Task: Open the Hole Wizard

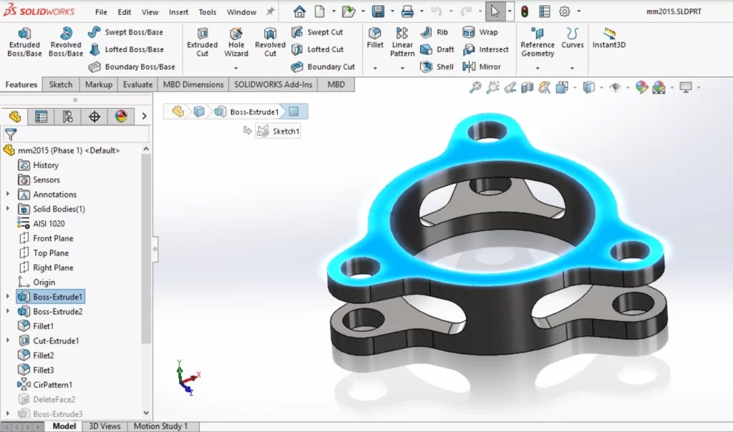Action: coord(236,42)
